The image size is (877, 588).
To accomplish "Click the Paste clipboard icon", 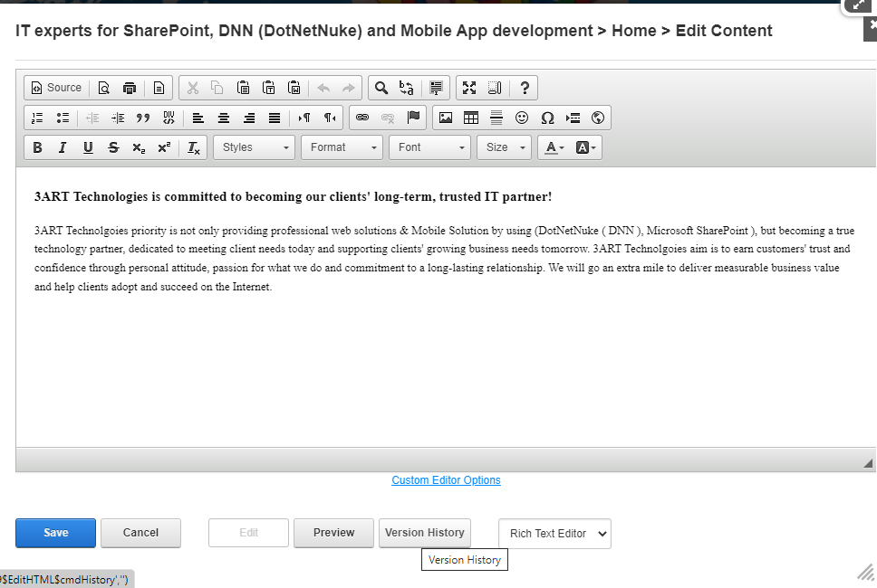I will [x=243, y=88].
